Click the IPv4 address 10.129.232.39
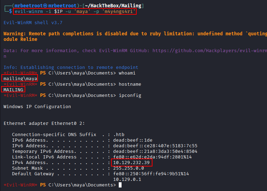Image resolution: width=267 pixels, height=191 pixels. coord(131,163)
